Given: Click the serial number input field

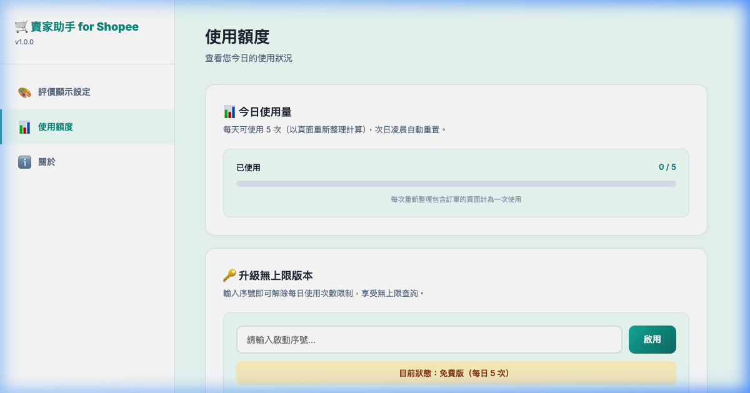Looking at the screenshot, I should 429,339.
